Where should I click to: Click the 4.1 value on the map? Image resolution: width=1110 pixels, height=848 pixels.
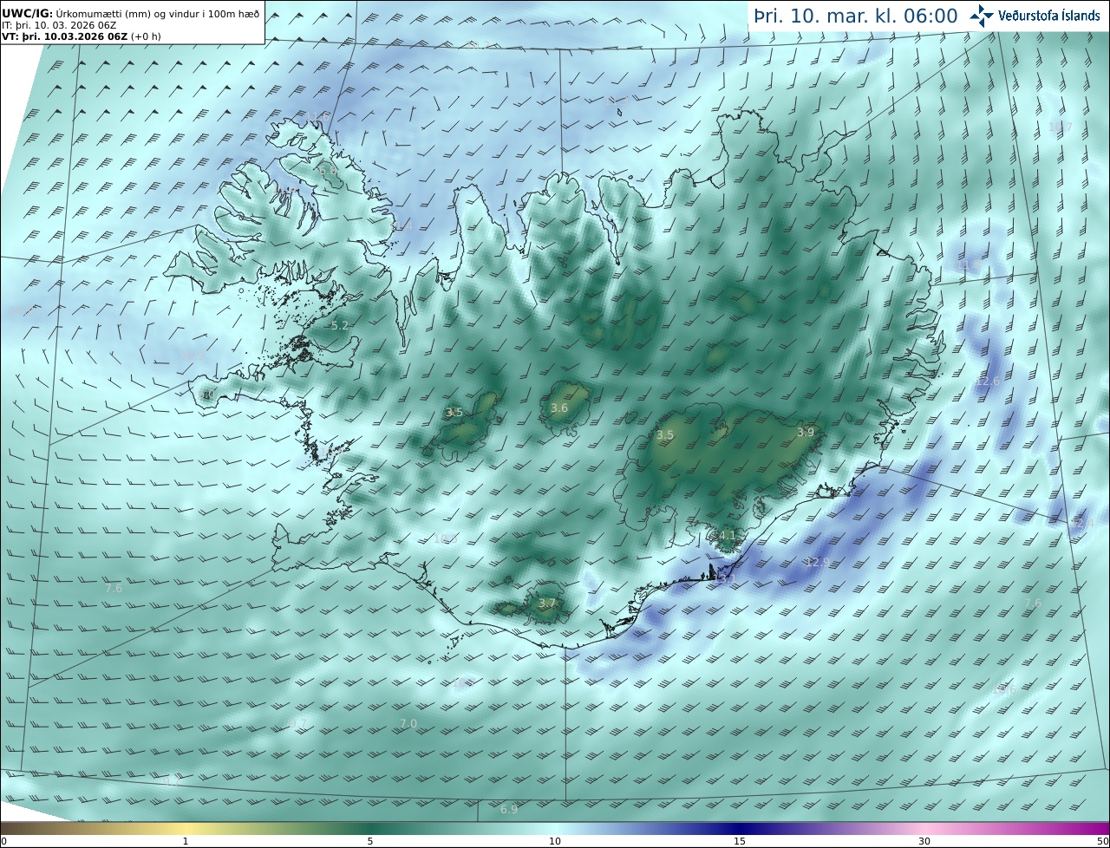pos(727,536)
